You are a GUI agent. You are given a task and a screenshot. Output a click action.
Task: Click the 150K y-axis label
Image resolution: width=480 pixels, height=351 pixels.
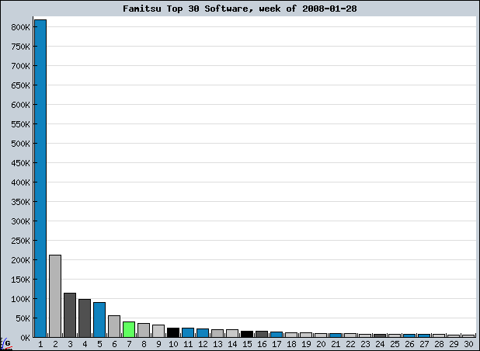point(21,280)
